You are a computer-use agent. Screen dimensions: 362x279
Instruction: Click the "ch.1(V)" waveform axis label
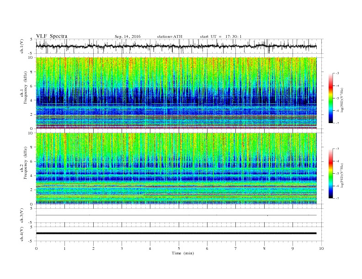[22, 46]
